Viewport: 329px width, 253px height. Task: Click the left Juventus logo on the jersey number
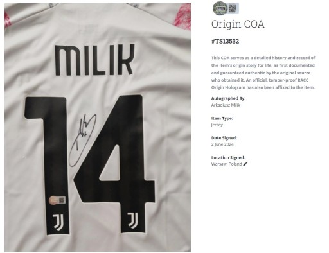pos(58,223)
